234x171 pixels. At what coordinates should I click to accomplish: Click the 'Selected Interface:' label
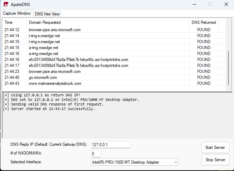(26, 162)
